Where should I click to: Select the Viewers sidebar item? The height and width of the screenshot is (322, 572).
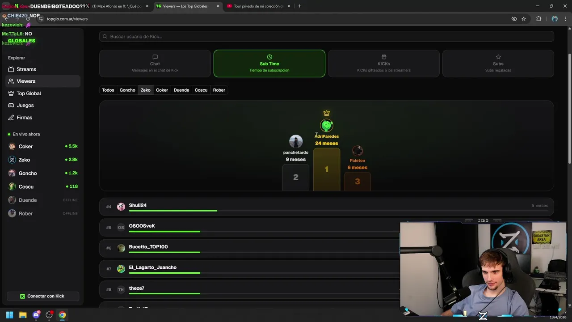point(43,81)
